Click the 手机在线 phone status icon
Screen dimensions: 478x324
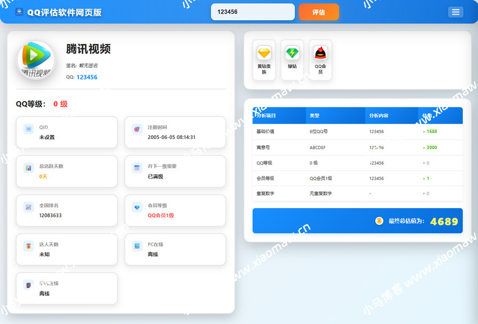coord(29,285)
